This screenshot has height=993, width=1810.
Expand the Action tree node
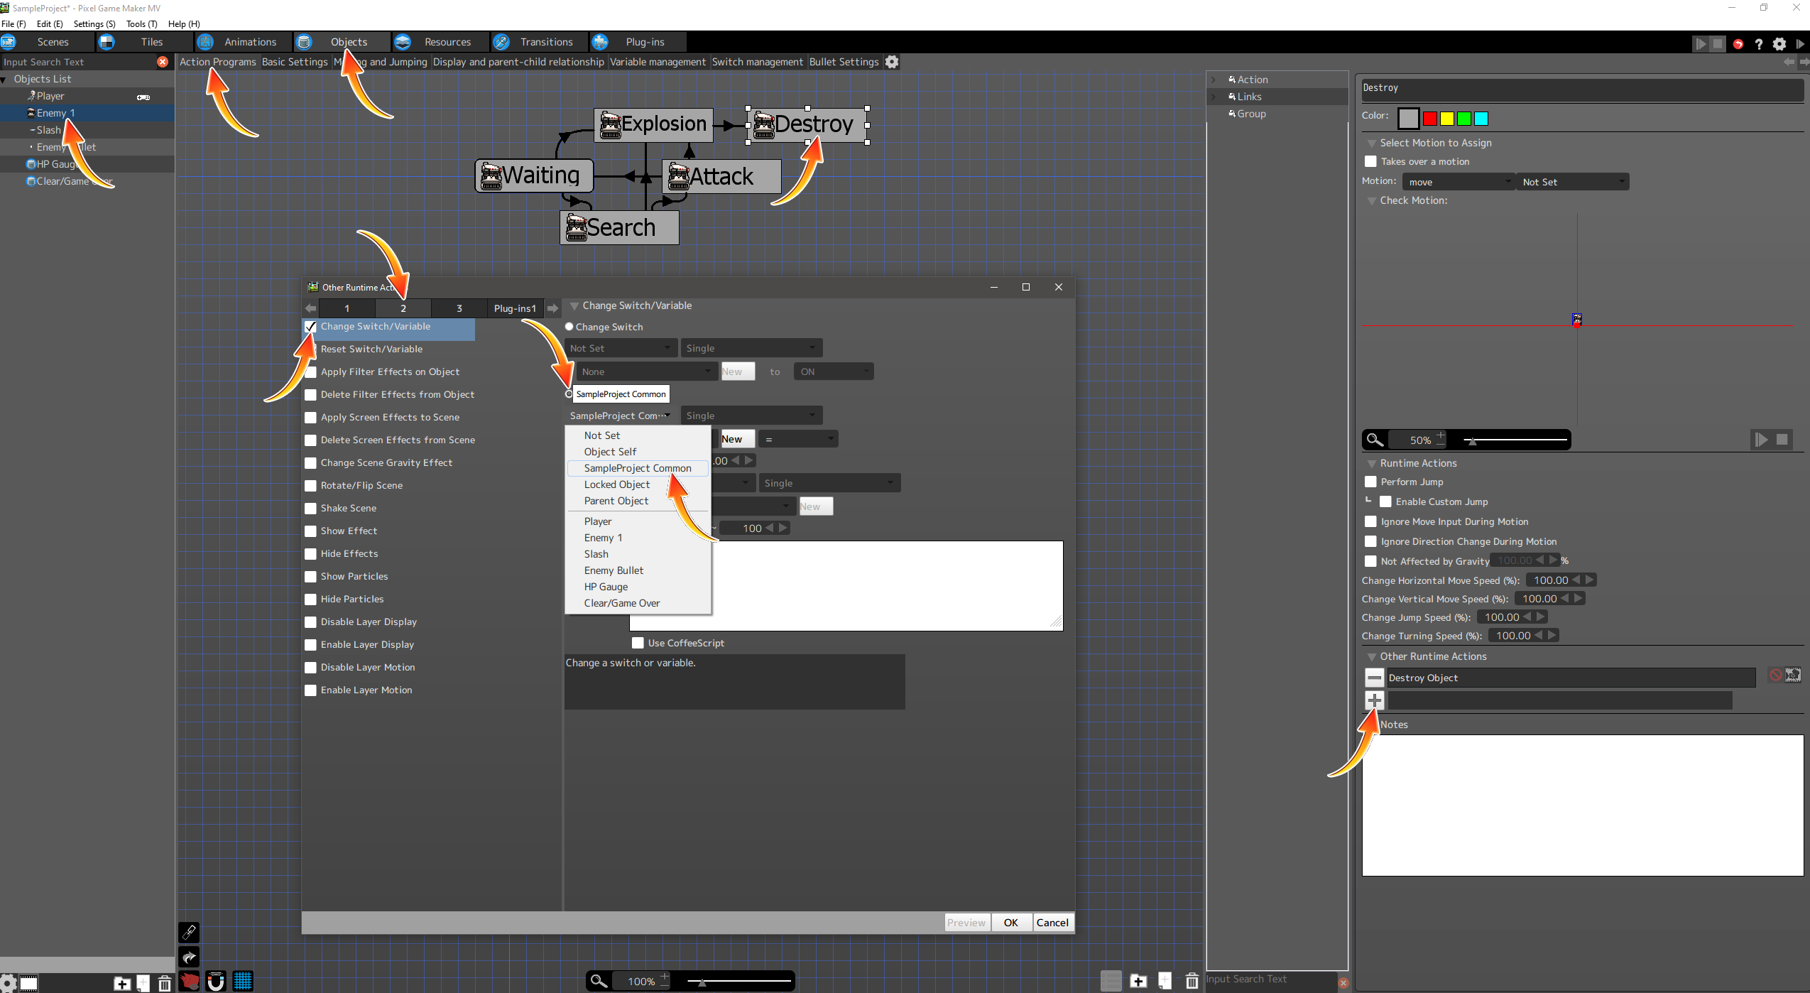pyautogui.click(x=1214, y=80)
